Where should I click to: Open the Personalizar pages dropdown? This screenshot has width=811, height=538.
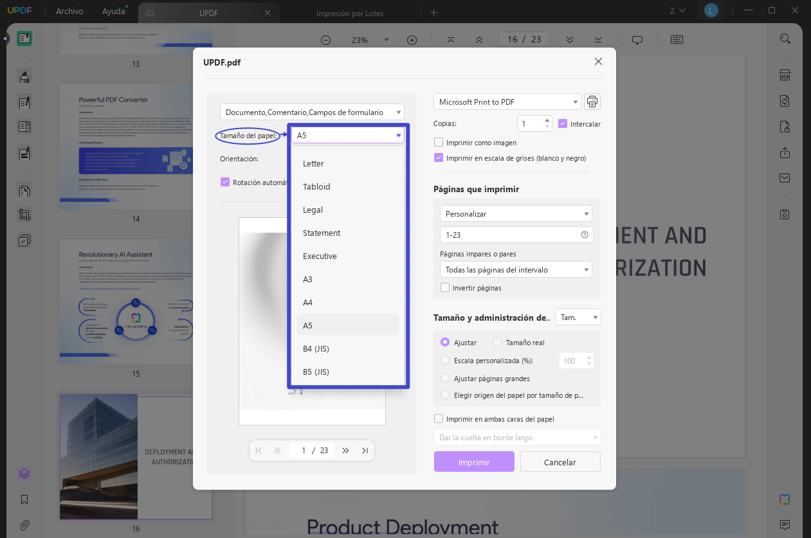[x=516, y=213]
